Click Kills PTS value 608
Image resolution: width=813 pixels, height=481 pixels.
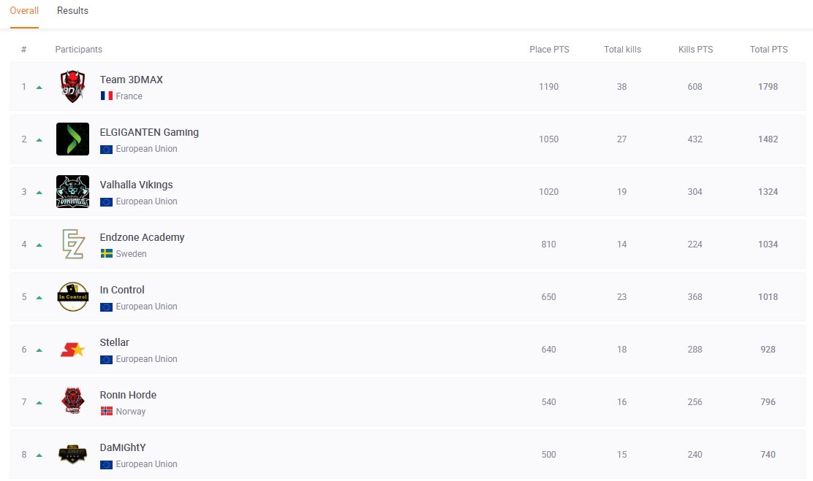tap(695, 86)
